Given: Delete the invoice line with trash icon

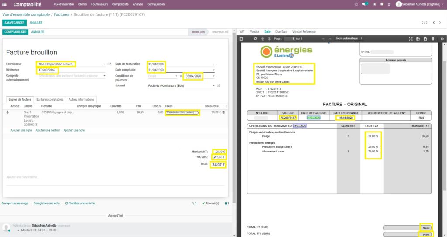Looking at the screenshot, I should (223, 112).
